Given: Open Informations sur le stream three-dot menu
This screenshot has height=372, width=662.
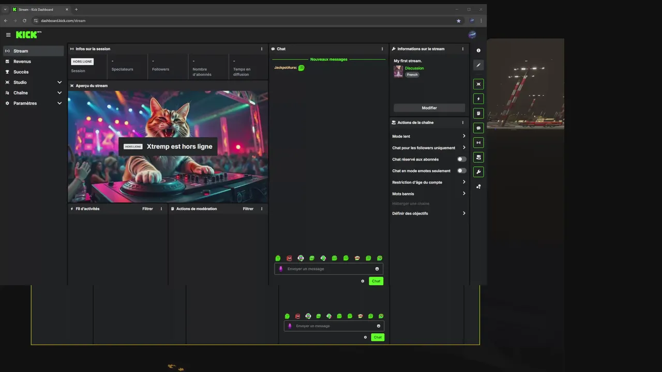Looking at the screenshot, I should coord(463,49).
